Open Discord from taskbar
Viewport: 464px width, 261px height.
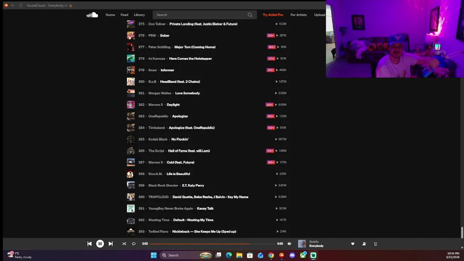coord(292,255)
